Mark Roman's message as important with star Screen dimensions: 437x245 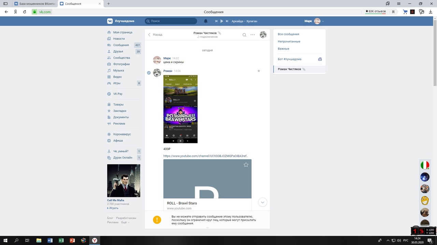tap(259, 71)
